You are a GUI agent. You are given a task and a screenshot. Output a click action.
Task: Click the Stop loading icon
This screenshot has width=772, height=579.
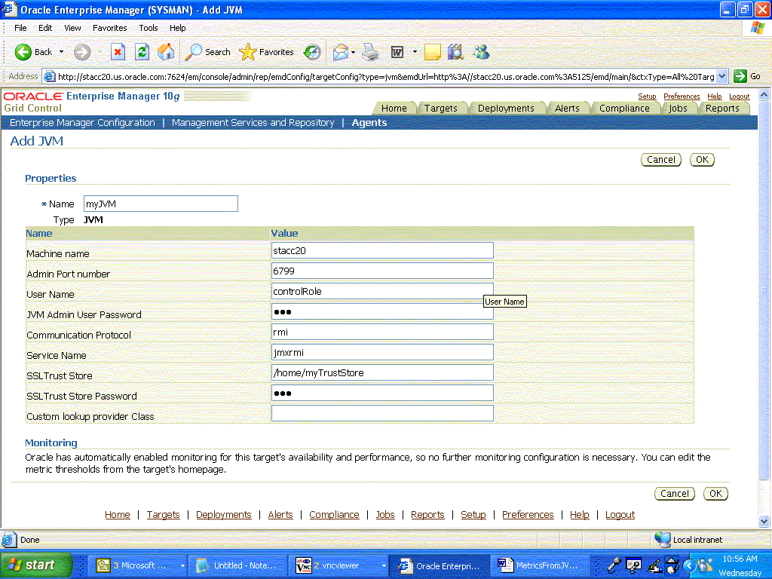pos(118,52)
